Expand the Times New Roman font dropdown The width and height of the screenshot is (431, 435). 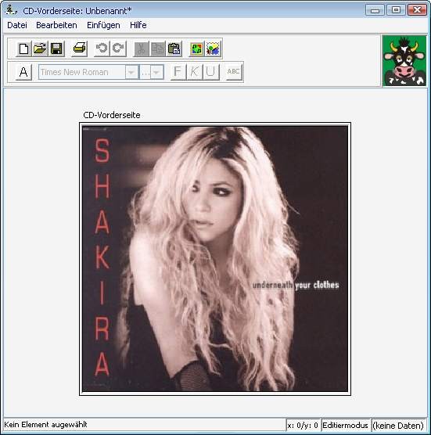pos(131,73)
